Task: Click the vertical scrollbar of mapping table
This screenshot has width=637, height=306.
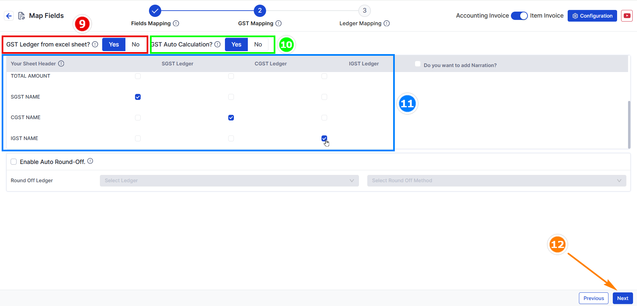Action: pyautogui.click(x=629, y=124)
